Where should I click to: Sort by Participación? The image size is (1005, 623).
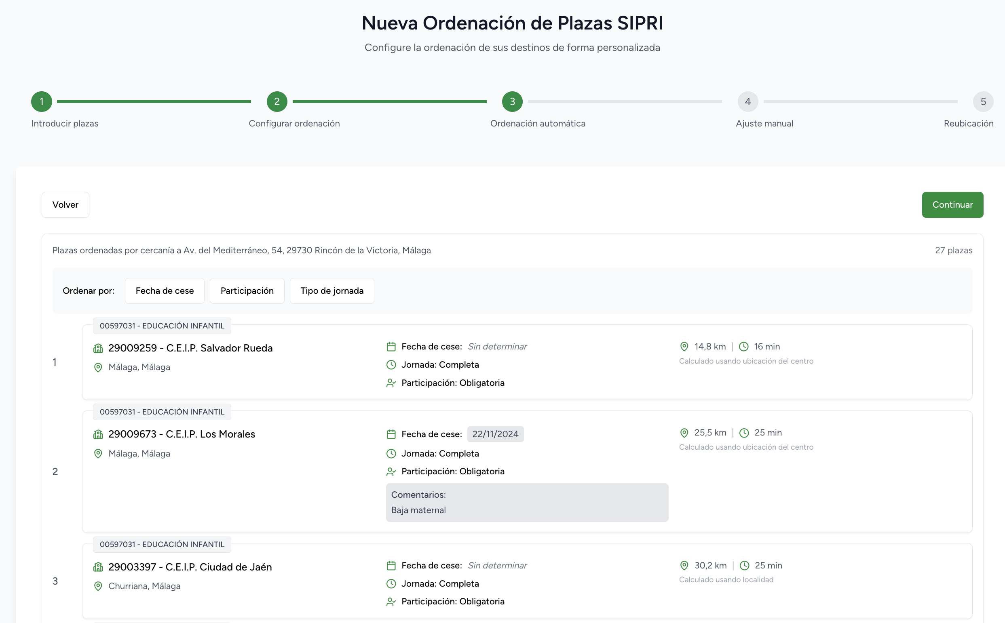coord(247,291)
